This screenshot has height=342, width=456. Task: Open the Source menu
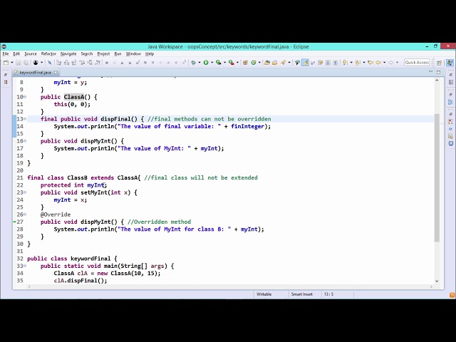tap(31, 54)
